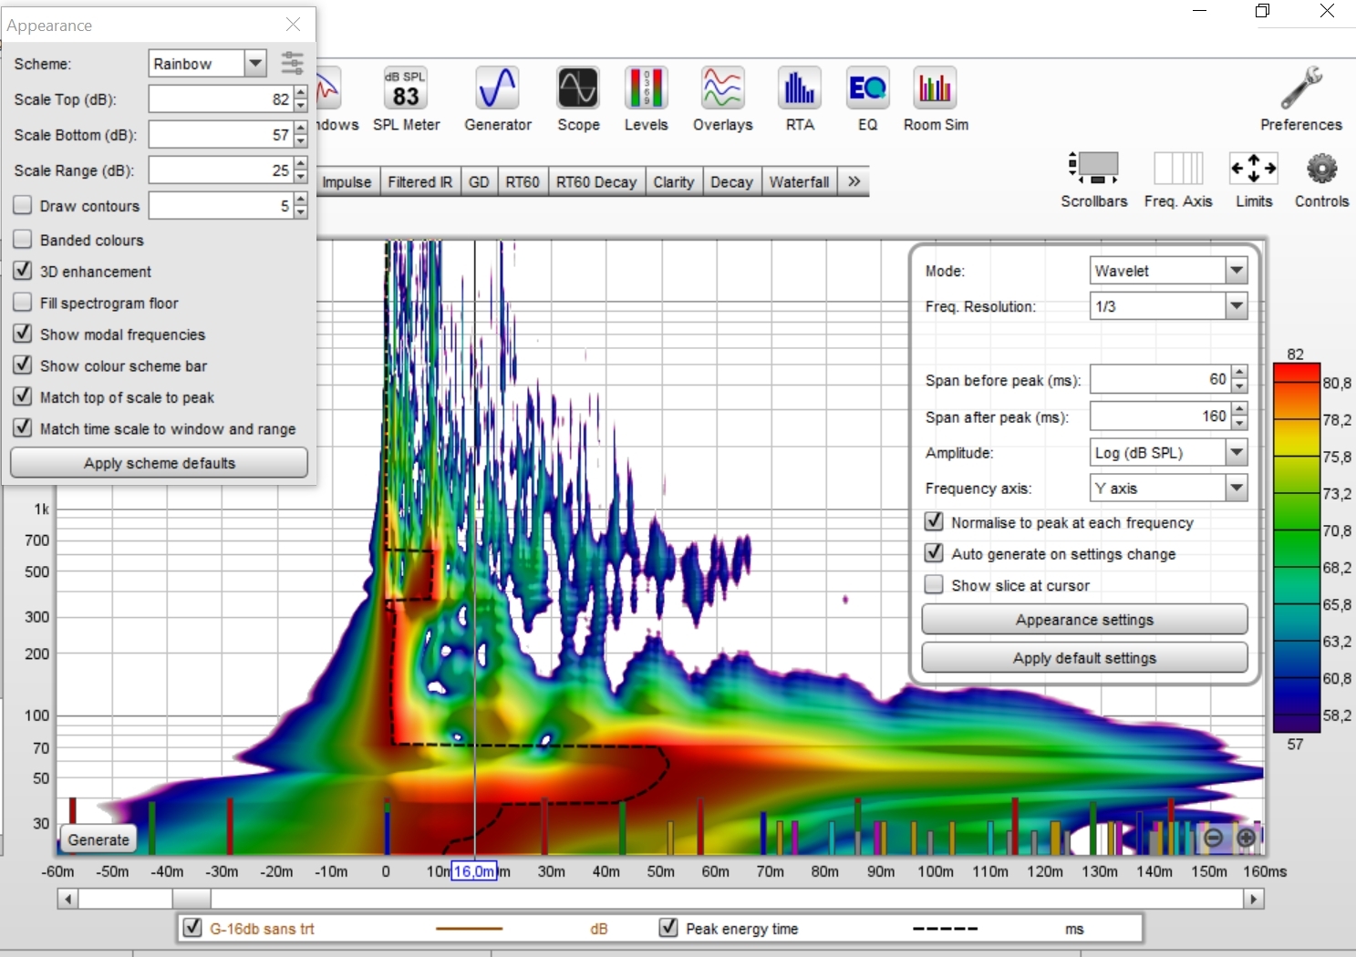The width and height of the screenshot is (1356, 957).
Task: Open the signal Generator
Action: (497, 98)
